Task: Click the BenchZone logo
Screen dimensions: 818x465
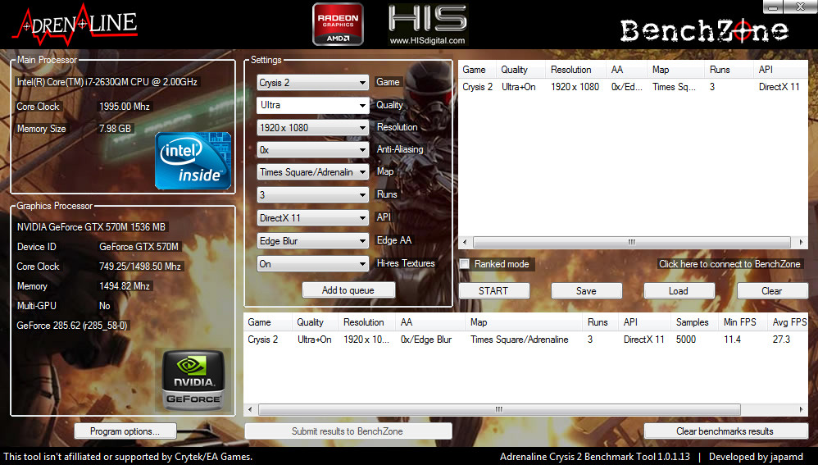Action: [x=704, y=31]
